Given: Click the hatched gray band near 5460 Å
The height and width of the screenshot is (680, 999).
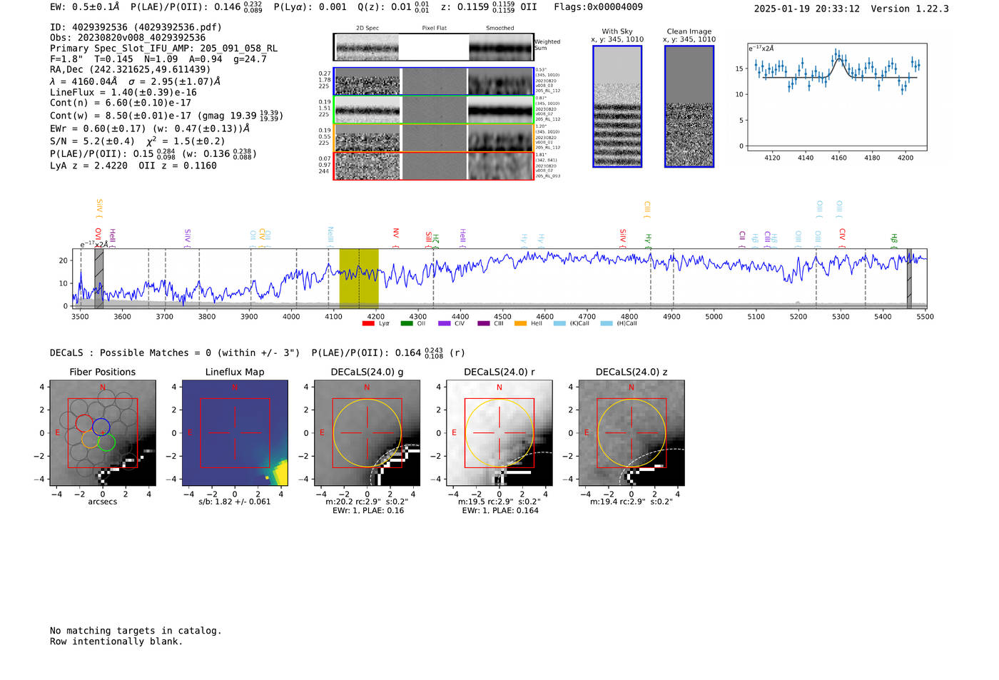Looking at the screenshot, I should coord(909,278).
